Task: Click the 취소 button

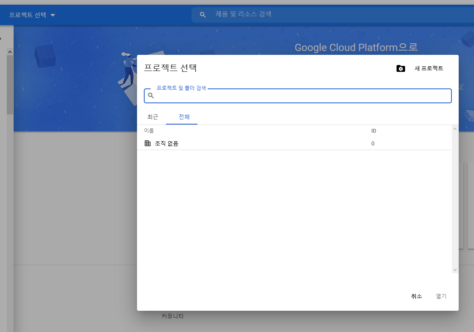Action: tap(416, 296)
